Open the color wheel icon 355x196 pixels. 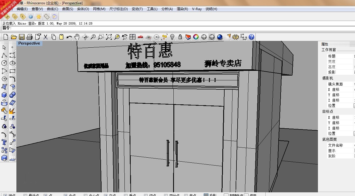coord(196,37)
